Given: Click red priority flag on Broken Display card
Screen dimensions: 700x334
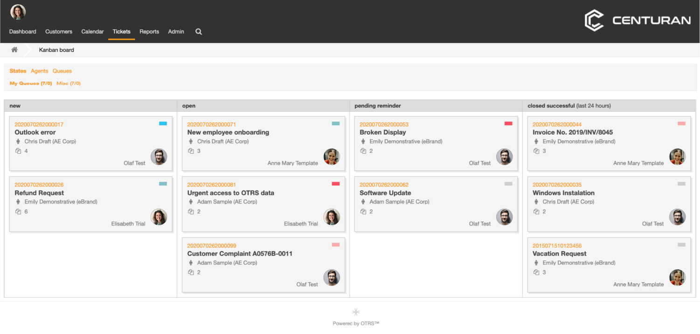Looking at the screenshot, I should (508, 123).
